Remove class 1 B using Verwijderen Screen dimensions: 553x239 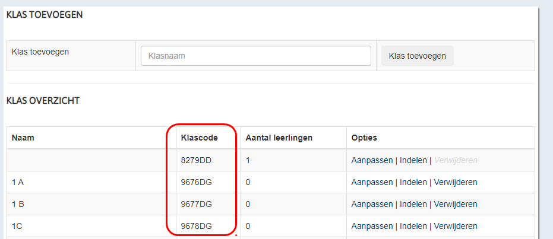[x=456, y=204]
